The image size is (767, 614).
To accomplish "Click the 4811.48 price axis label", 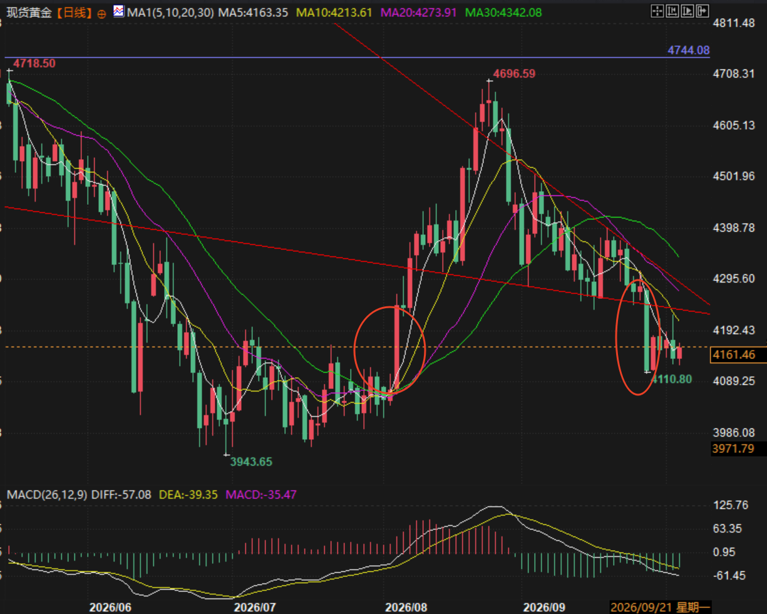I will (733, 23).
